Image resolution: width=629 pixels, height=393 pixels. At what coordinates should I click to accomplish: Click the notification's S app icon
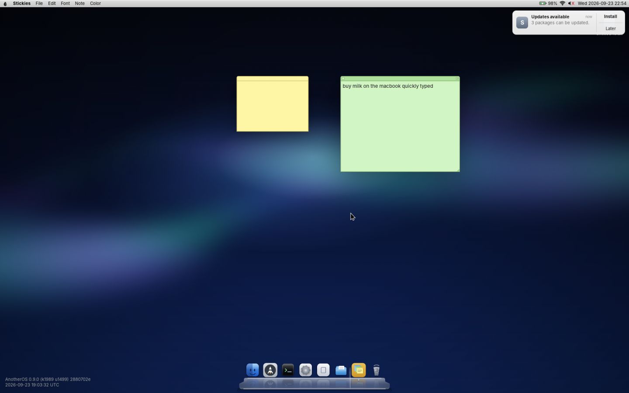pyautogui.click(x=522, y=23)
